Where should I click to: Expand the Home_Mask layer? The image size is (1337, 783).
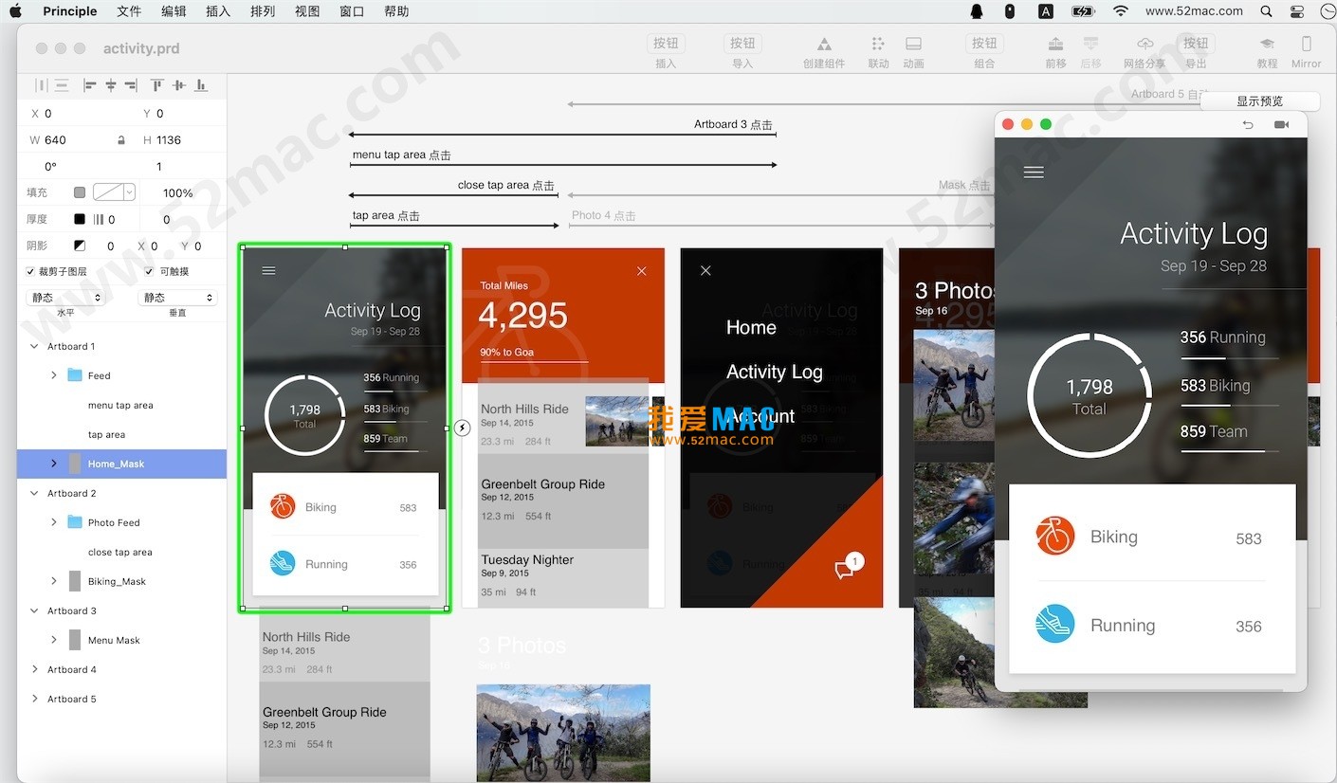coord(54,464)
